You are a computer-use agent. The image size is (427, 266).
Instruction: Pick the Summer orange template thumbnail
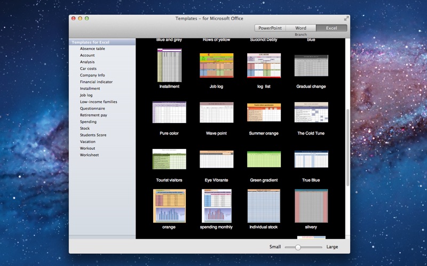click(x=264, y=112)
